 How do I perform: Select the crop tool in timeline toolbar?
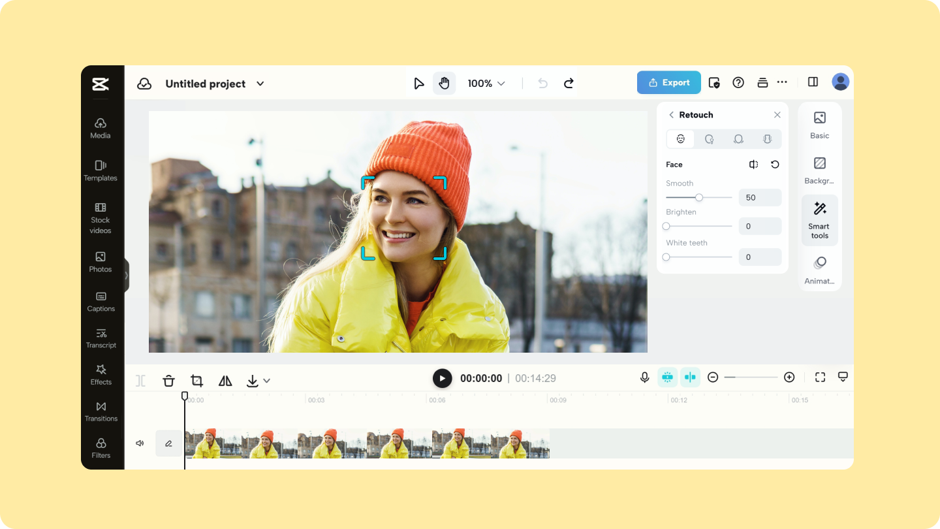click(196, 381)
